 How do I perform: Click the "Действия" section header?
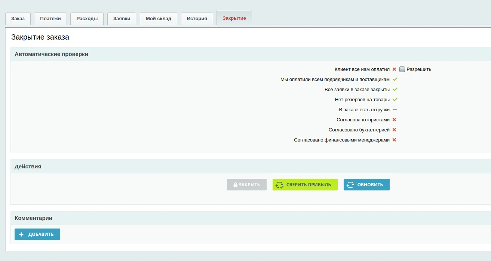point(28,167)
